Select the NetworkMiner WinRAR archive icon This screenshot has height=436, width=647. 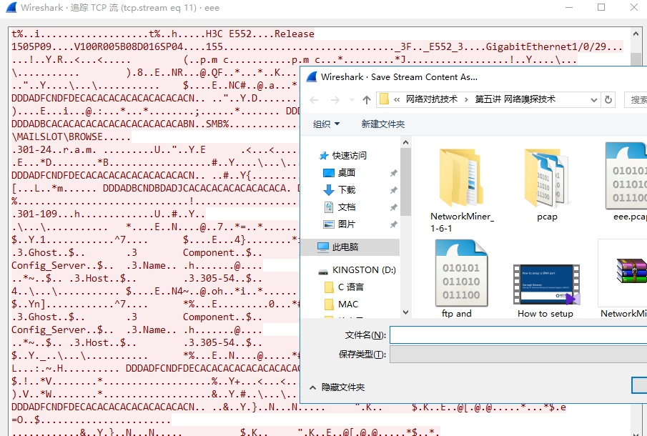[632, 271]
